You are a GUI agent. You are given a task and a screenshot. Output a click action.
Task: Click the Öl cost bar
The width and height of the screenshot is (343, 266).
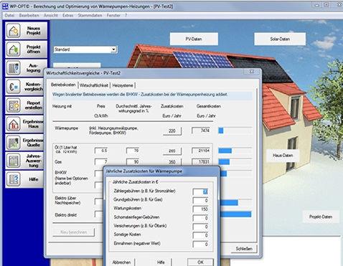point(235,151)
